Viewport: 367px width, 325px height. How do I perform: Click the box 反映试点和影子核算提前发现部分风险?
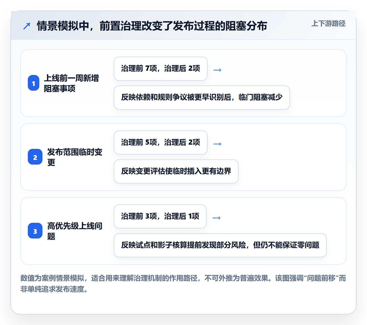click(220, 245)
